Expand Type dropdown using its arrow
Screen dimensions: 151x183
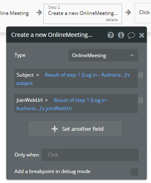(x=132, y=55)
